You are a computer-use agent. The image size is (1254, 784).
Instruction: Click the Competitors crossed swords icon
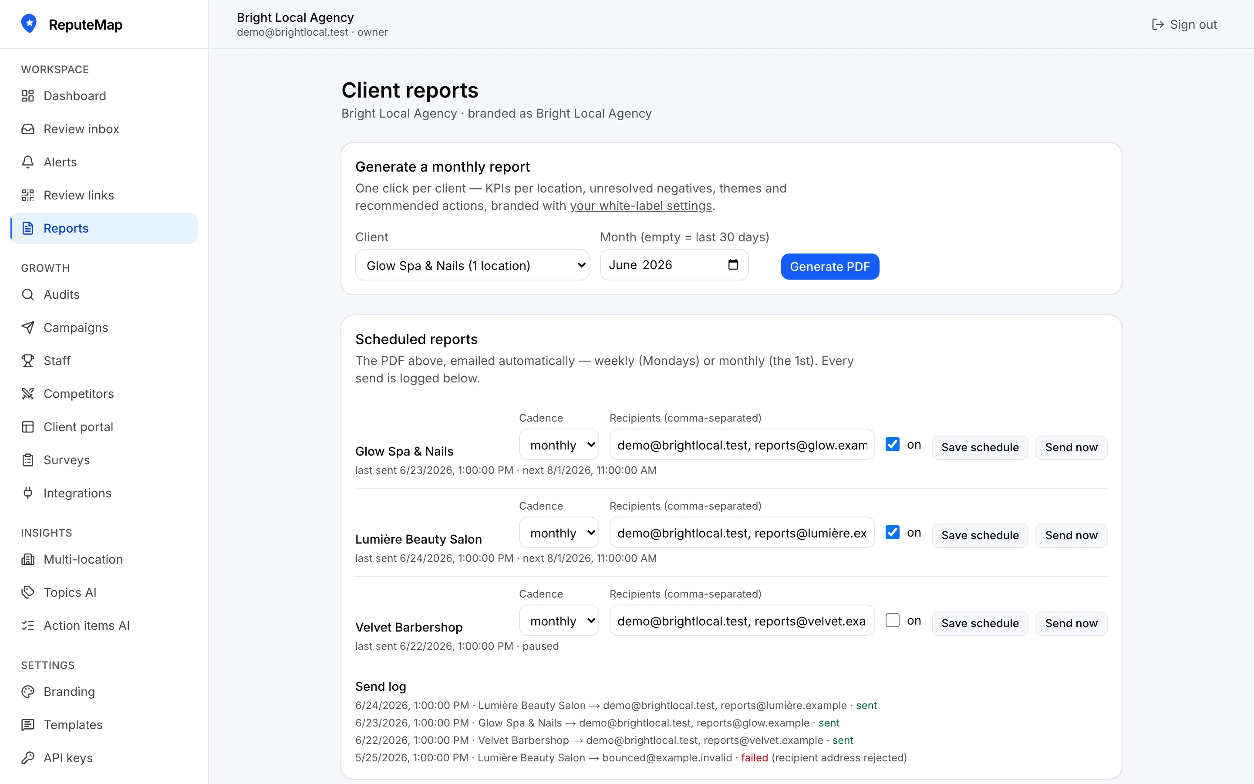point(28,394)
